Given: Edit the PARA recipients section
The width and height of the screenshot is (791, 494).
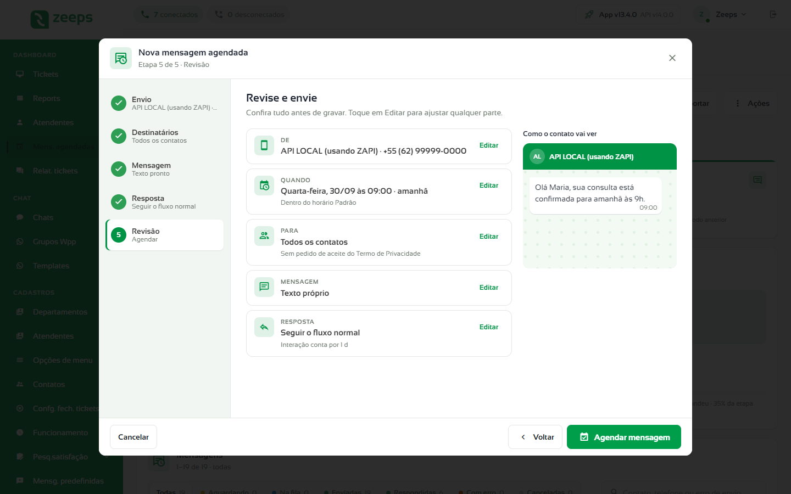Looking at the screenshot, I should point(488,237).
